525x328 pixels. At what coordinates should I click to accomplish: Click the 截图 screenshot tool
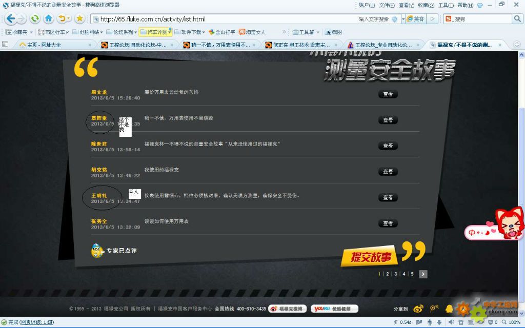tap(333, 32)
